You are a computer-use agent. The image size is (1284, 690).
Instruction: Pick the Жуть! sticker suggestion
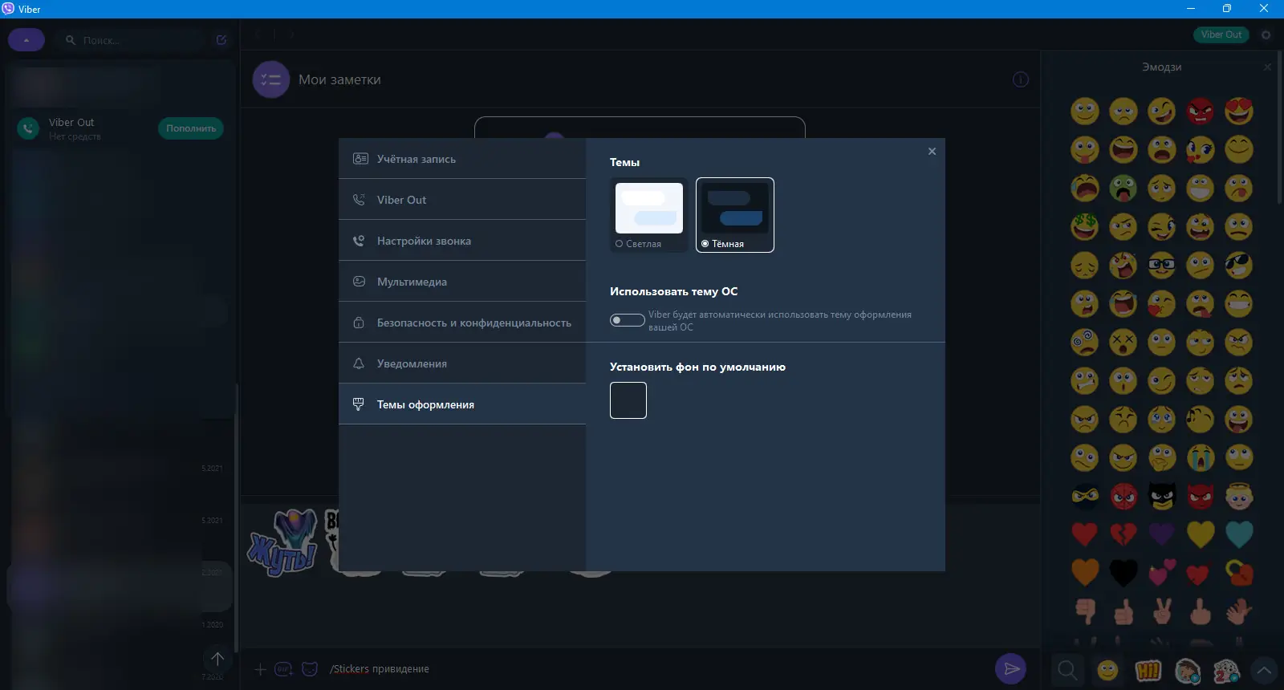tap(282, 542)
